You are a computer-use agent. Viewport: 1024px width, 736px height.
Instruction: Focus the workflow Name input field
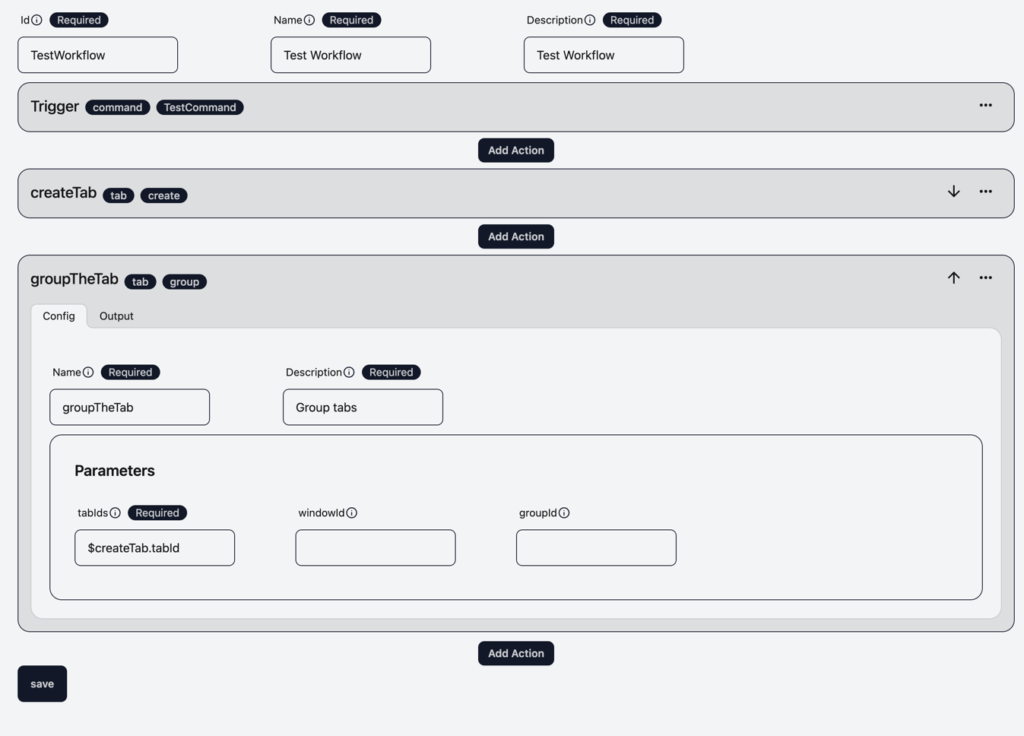350,55
